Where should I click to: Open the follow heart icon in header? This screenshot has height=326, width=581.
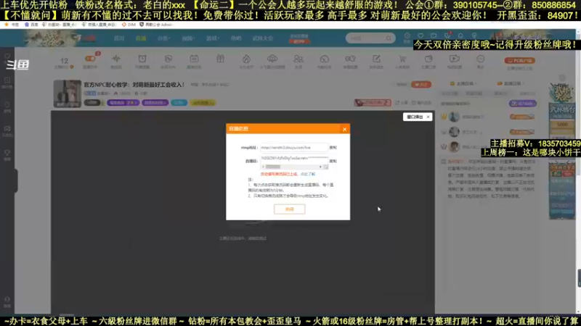pos(420,35)
